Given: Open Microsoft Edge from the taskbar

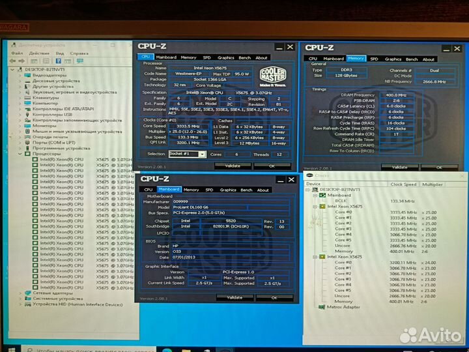Looking at the screenshot, I should [167, 349].
